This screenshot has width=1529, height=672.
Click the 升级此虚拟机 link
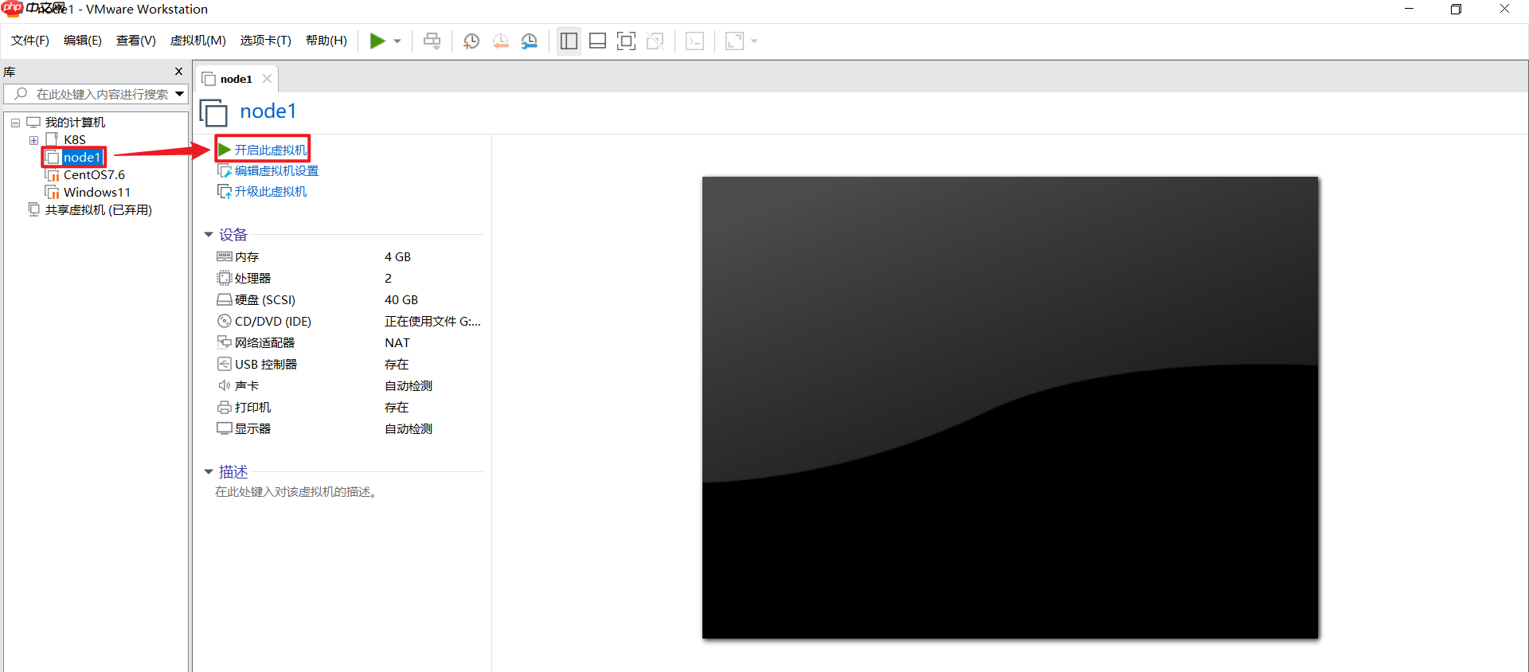(x=271, y=192)
